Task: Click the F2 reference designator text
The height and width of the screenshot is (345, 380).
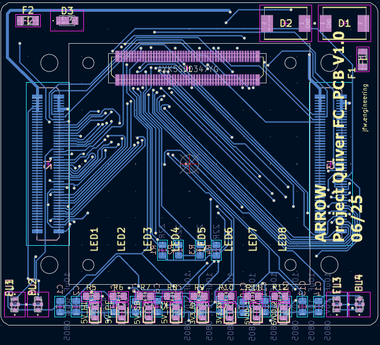Action: pos(28,10)
